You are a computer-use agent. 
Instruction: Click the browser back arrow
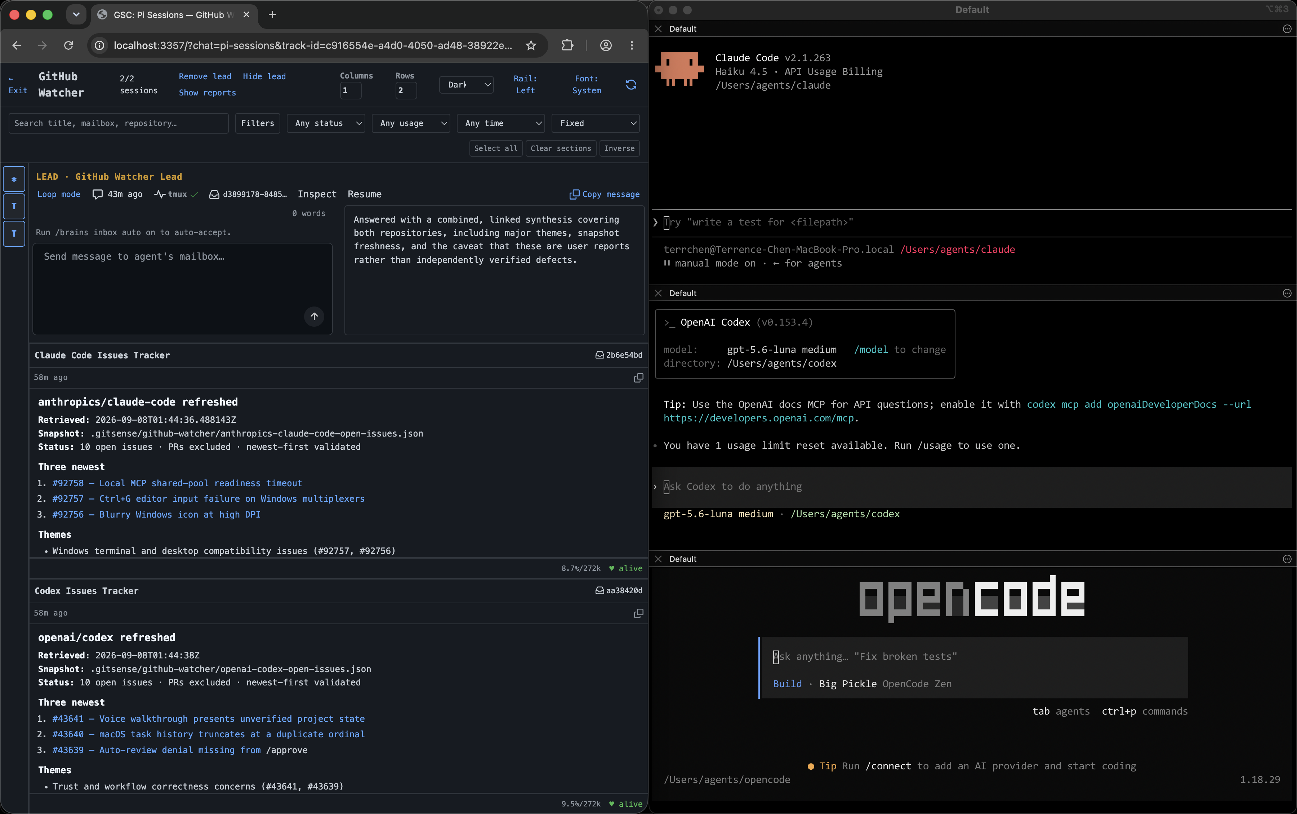(17, 45)
